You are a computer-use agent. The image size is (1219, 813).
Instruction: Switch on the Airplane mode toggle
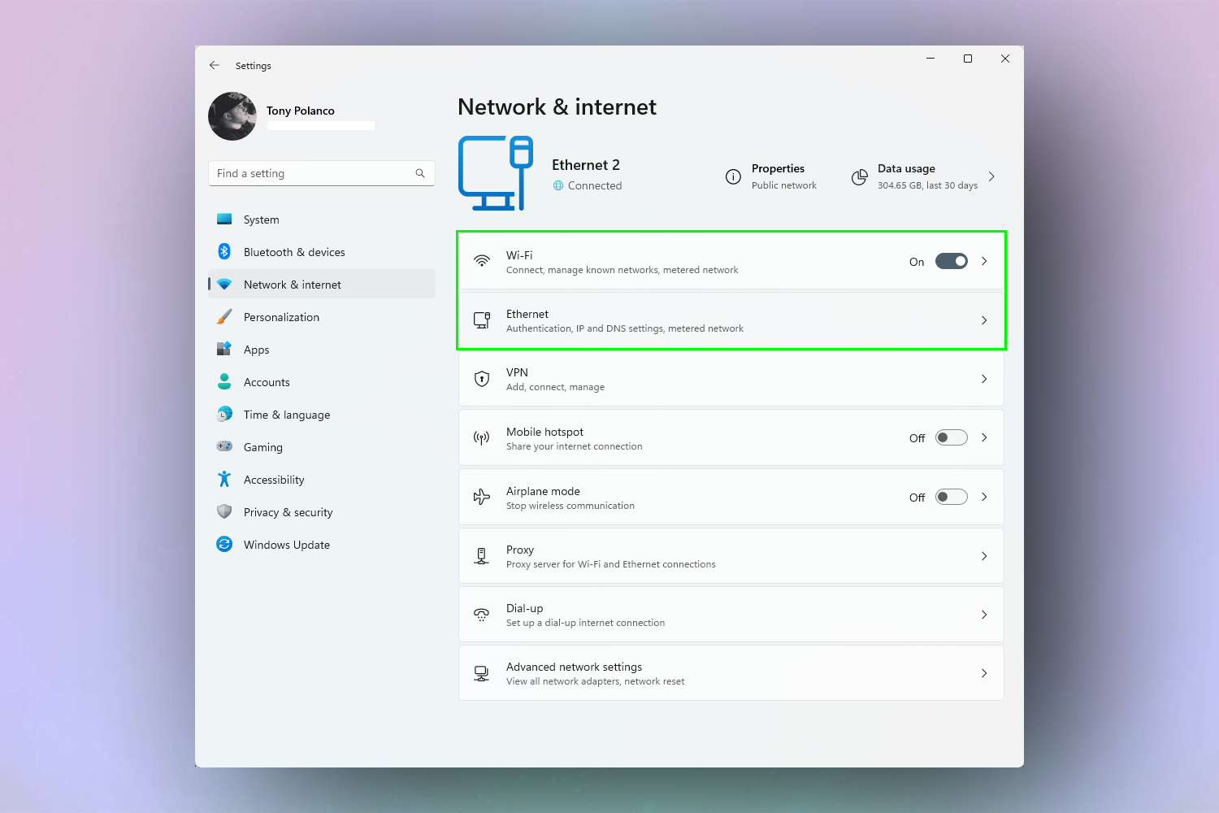pos(951,497)
